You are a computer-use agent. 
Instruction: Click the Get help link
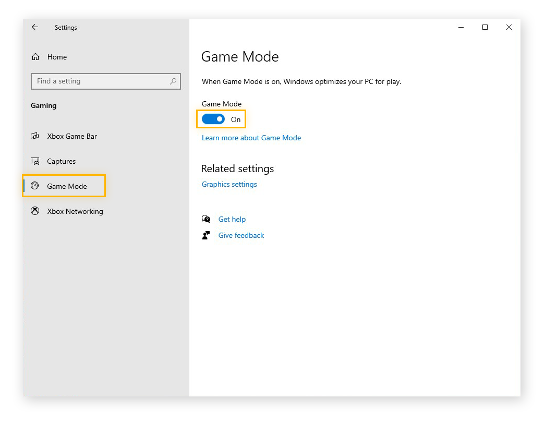click(x=232, y=219)
